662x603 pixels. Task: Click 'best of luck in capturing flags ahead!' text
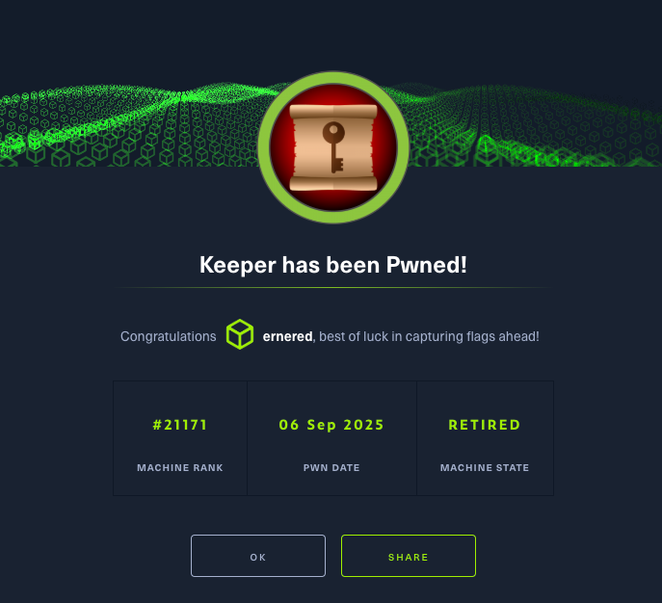point(429,336)
